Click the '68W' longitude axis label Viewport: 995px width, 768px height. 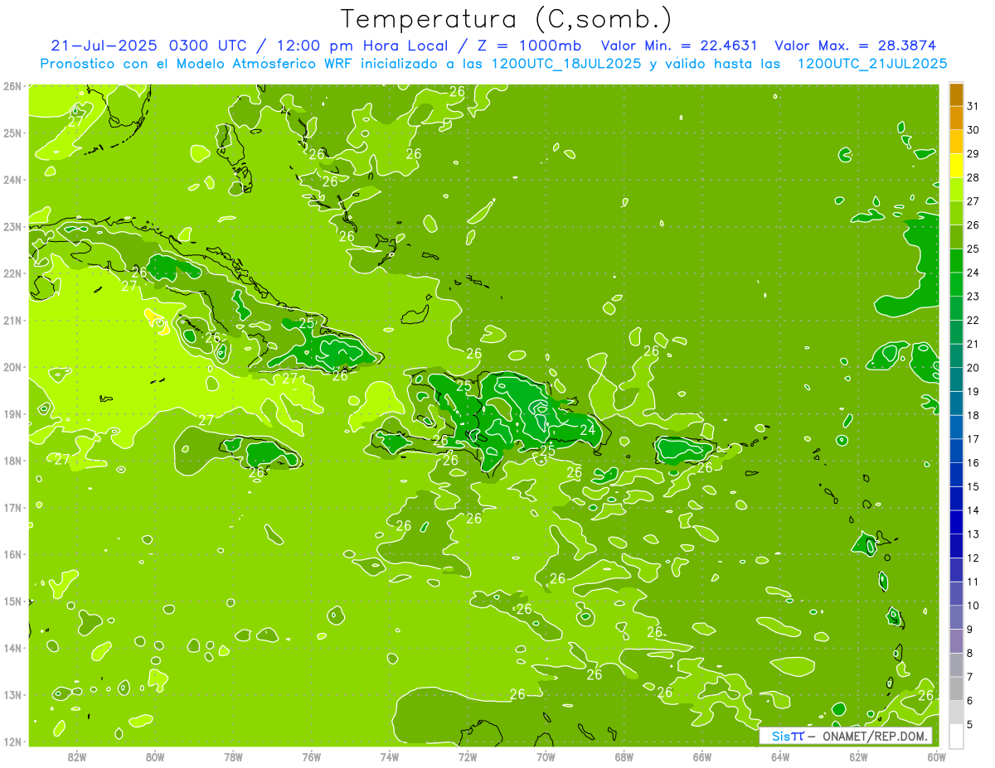pos(624,756)
